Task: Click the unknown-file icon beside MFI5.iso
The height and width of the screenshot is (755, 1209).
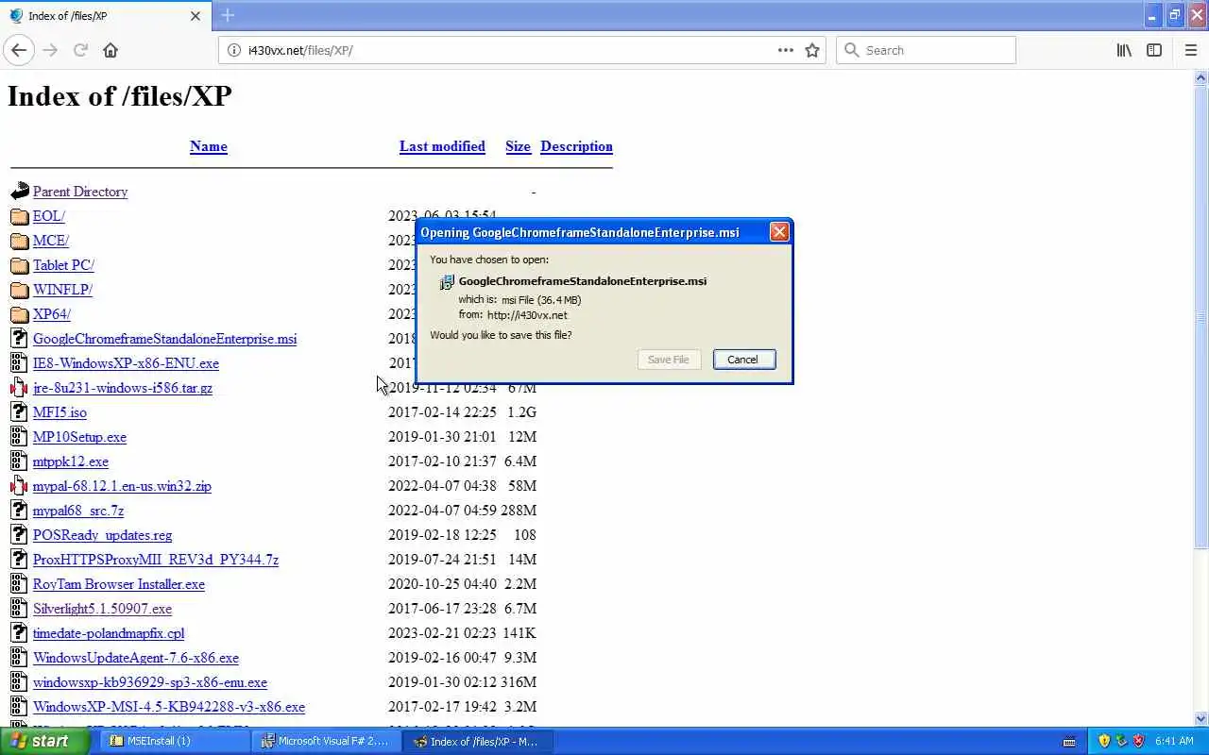Action: click(x=20, y=412)
